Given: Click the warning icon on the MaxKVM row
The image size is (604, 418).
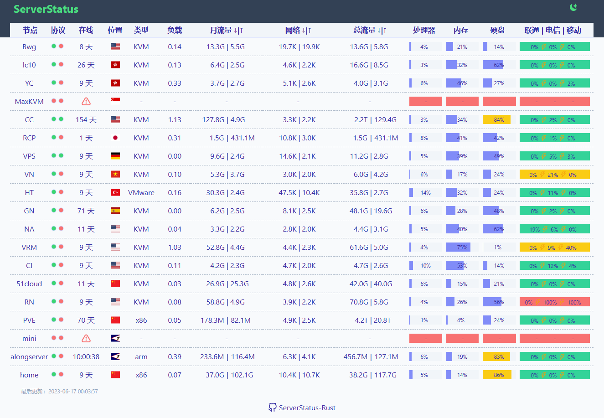Looking at the screenshot, I should pos(86,101).
